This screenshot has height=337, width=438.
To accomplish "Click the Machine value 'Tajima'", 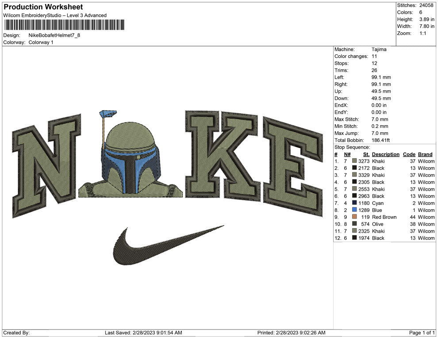I will click(x=379, y=50).
